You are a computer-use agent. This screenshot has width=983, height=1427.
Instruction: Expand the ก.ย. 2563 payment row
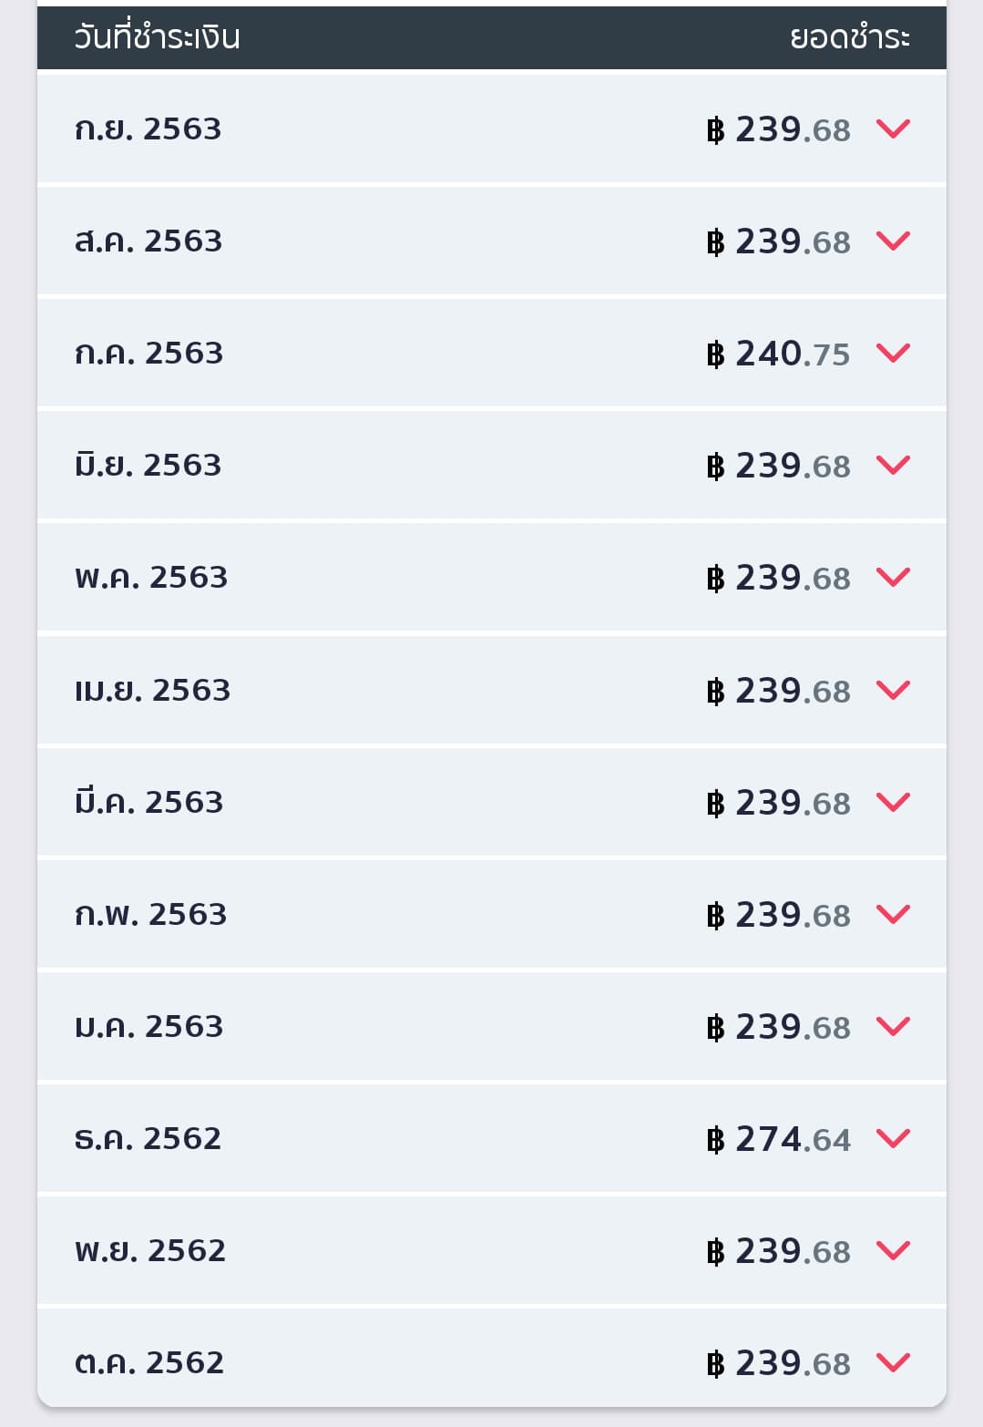(893, 128)
